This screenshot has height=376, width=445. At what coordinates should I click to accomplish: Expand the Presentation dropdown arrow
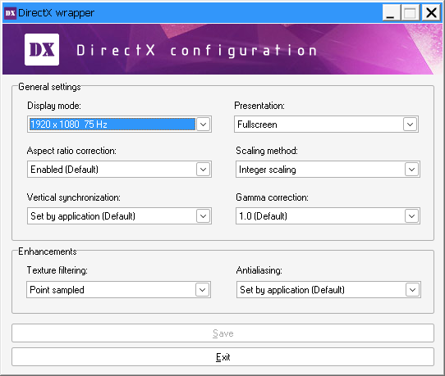(x=410, y=125)
